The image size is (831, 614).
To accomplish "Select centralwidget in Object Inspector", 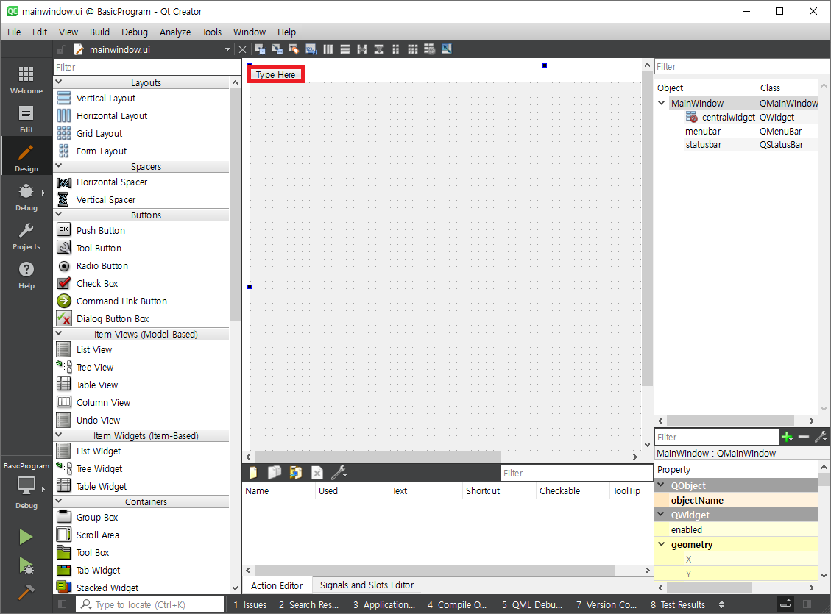I will coord(728,117).
